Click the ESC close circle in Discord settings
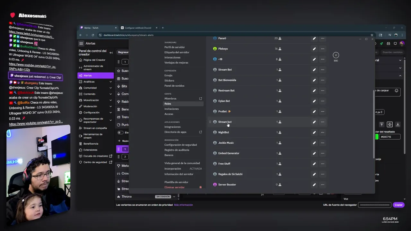This screenshot has width=411, height=231. tap(336, 55)
